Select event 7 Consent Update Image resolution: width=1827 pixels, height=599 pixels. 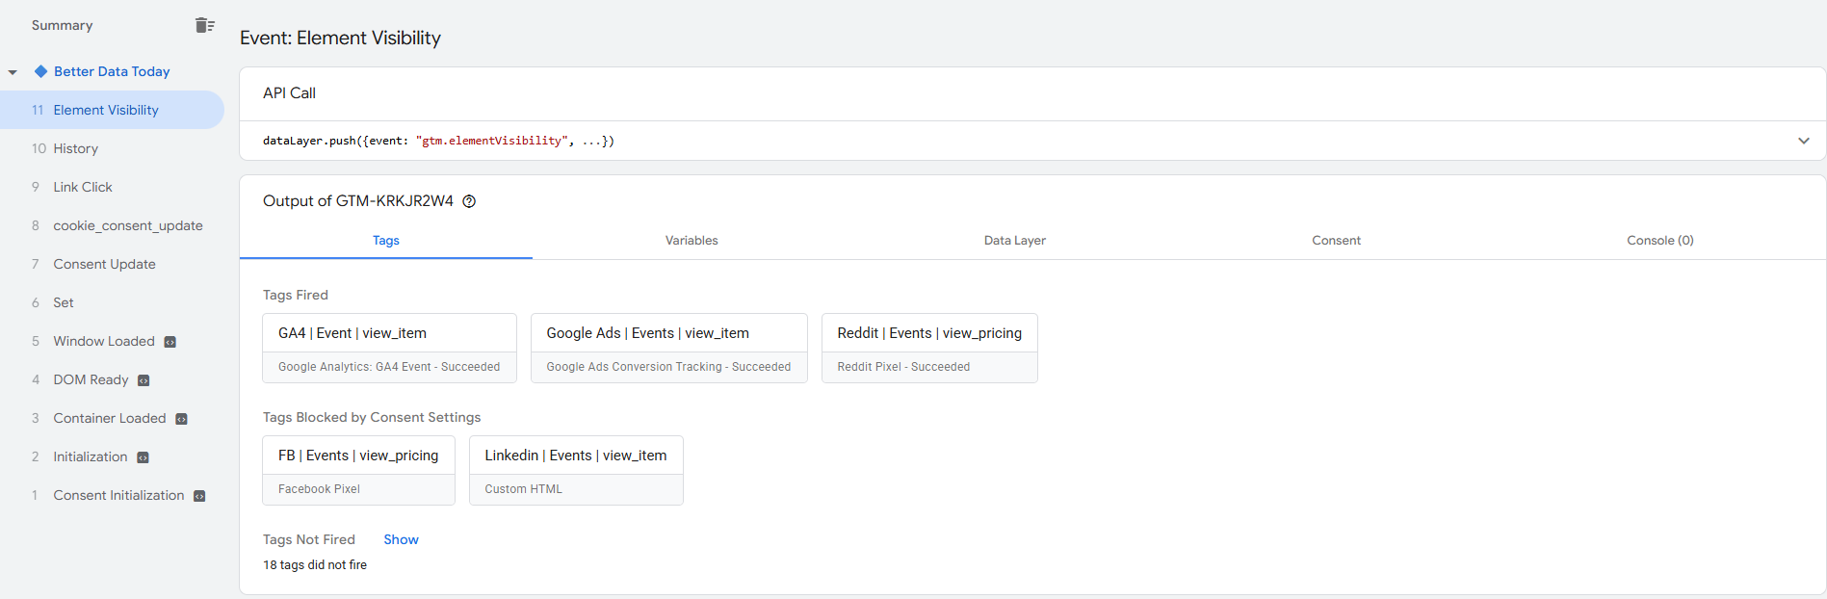click(x=112, y=264)
